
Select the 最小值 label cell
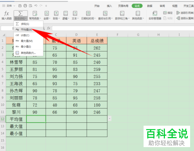[x=16, y=133]
